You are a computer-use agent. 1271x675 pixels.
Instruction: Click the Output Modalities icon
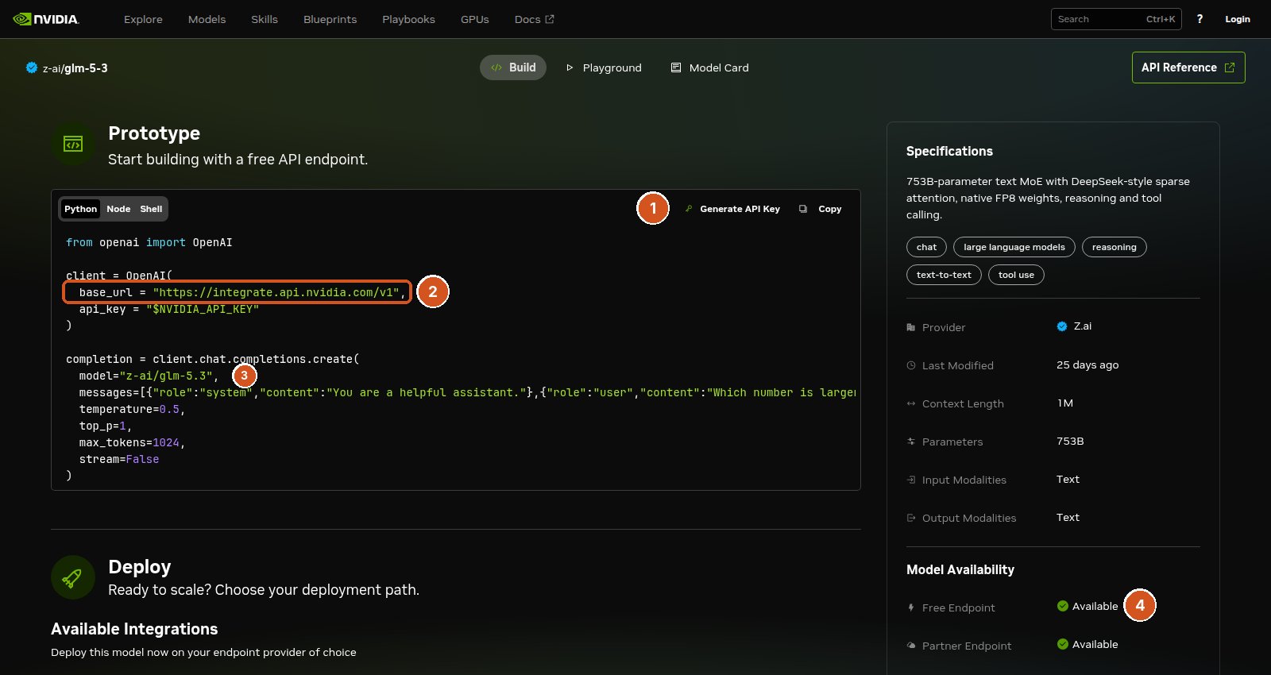pos(911,518)
